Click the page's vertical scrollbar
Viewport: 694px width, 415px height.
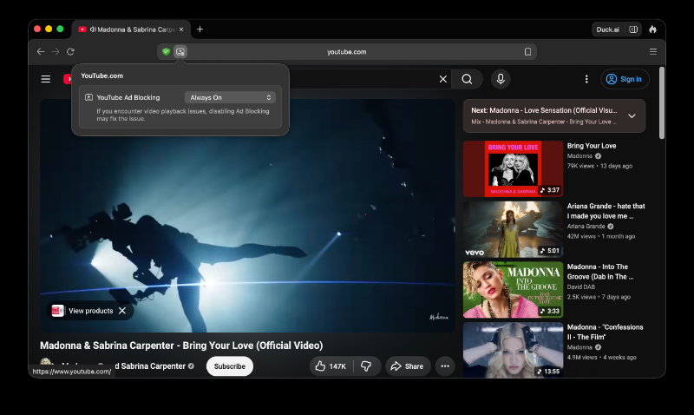662,102
